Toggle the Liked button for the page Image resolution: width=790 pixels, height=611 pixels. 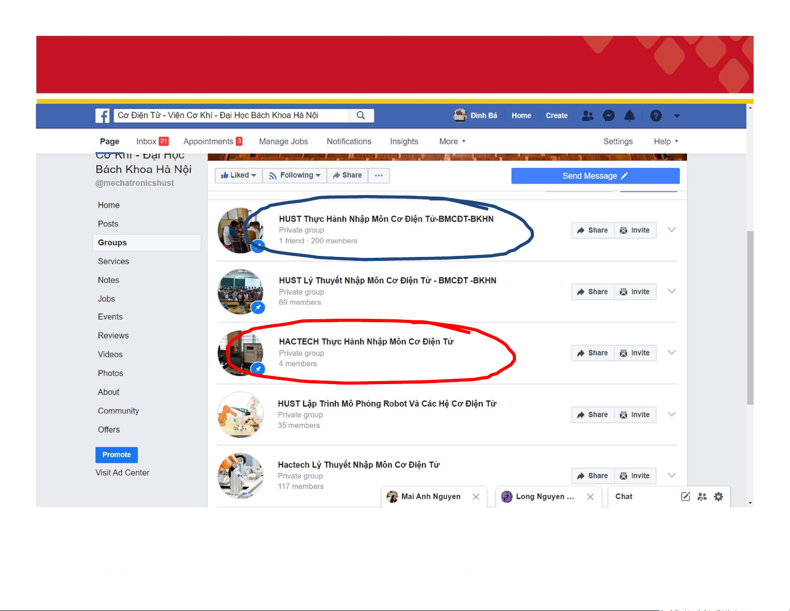click(238, 176)
